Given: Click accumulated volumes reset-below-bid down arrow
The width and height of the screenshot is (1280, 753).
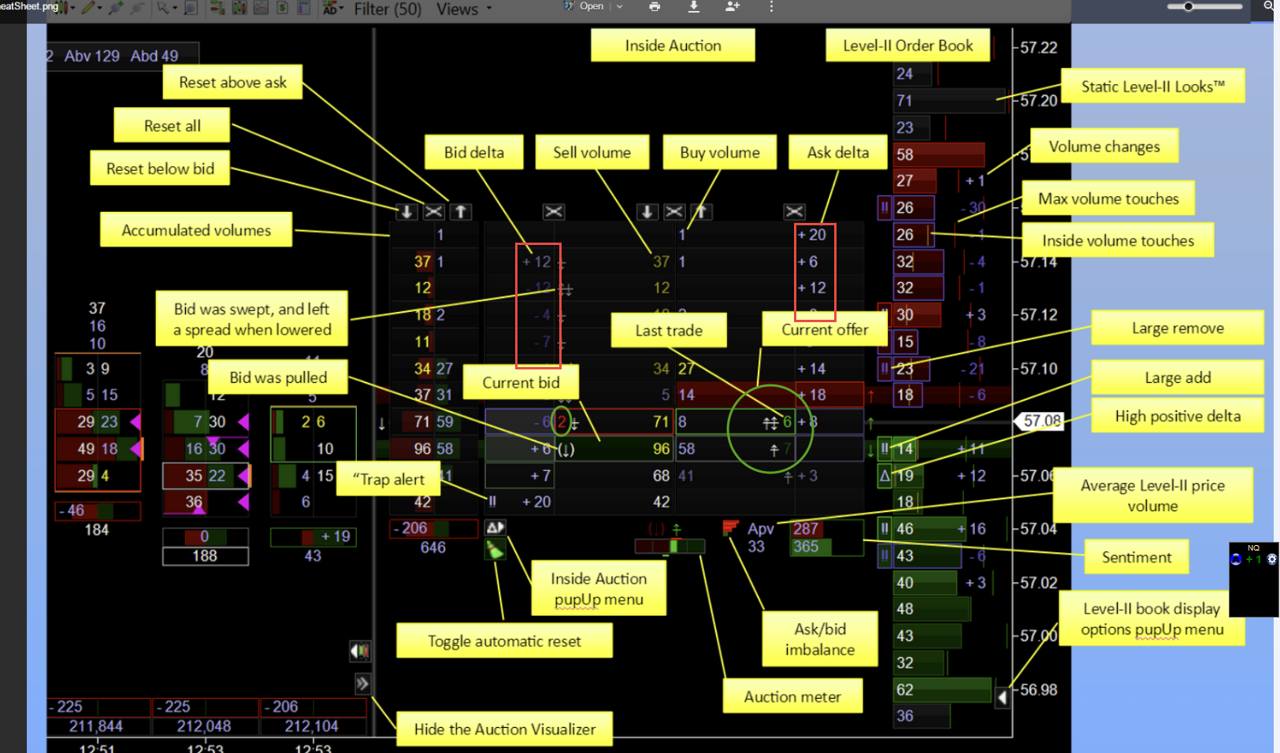Looking at the screenshot, I should click(406, 211).
